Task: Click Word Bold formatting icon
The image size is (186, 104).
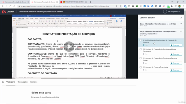Action: [28, 24]
